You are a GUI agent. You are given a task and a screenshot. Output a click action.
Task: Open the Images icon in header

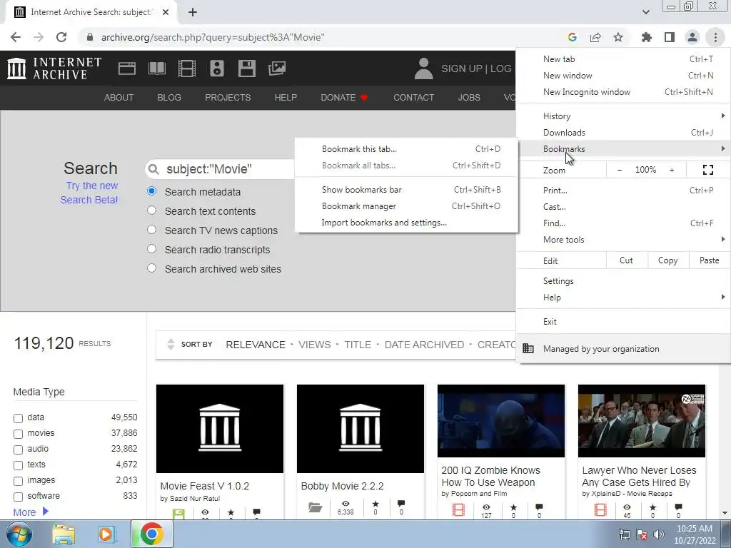coord(277,68)
